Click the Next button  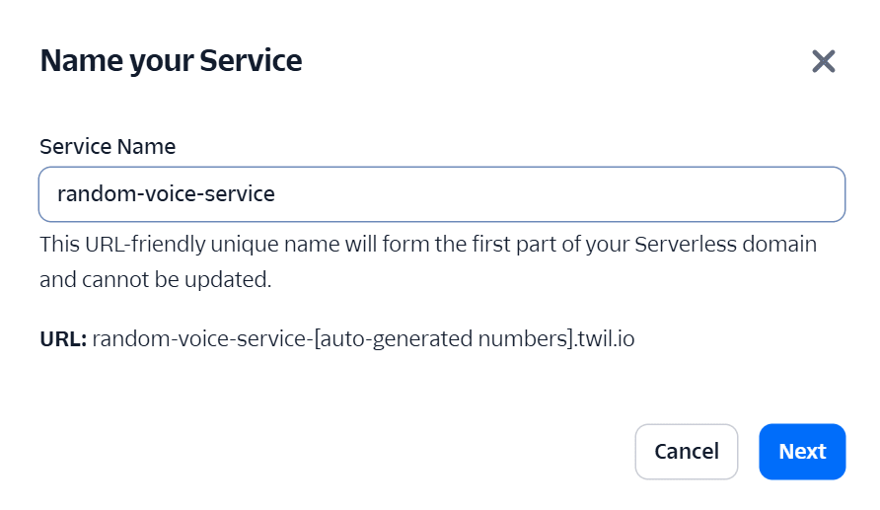801,452
